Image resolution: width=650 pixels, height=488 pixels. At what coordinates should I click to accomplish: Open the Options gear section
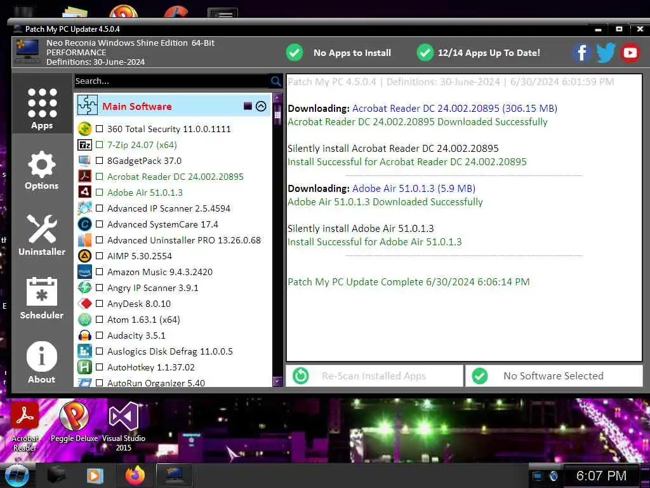42,170
